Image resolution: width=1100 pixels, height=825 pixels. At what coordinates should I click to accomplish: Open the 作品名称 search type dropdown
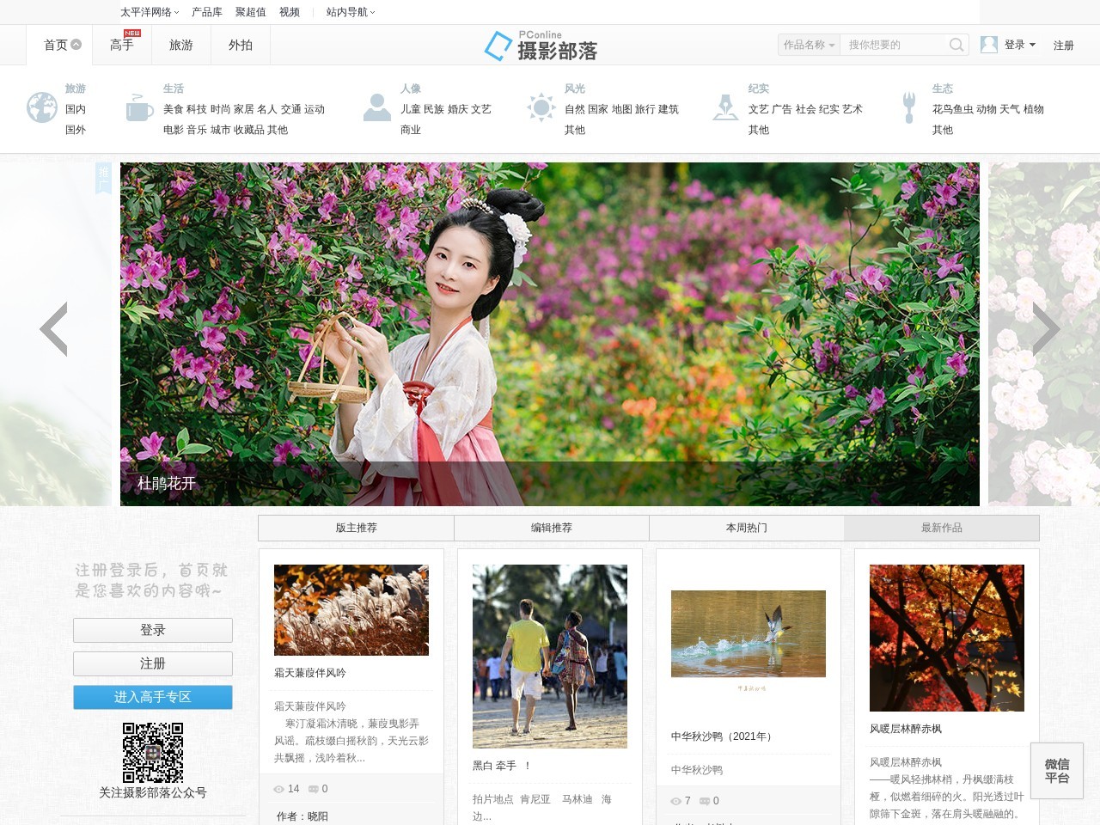(x=809, y=45)
